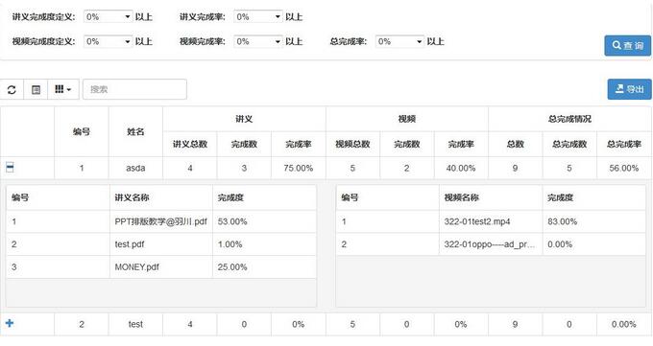653x346 pixels.
Task: Open the 视频完成率 percentage dropdown
Action: point(258,41)
